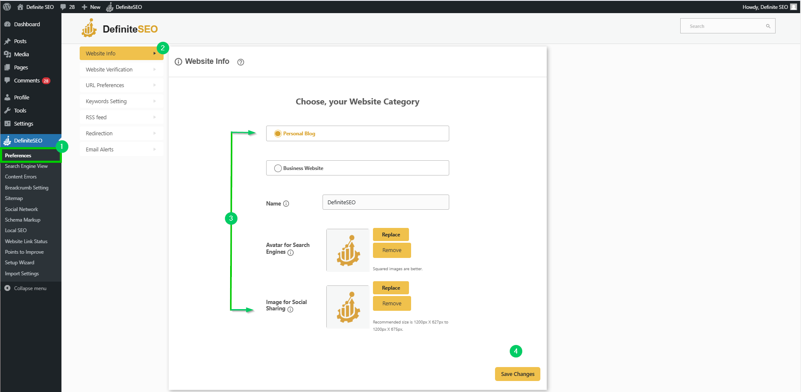Replace the Avatar for Search Engines image
The width and height of the screenshot is (801, 392).
pyautogui.click(x=391, y=235)
